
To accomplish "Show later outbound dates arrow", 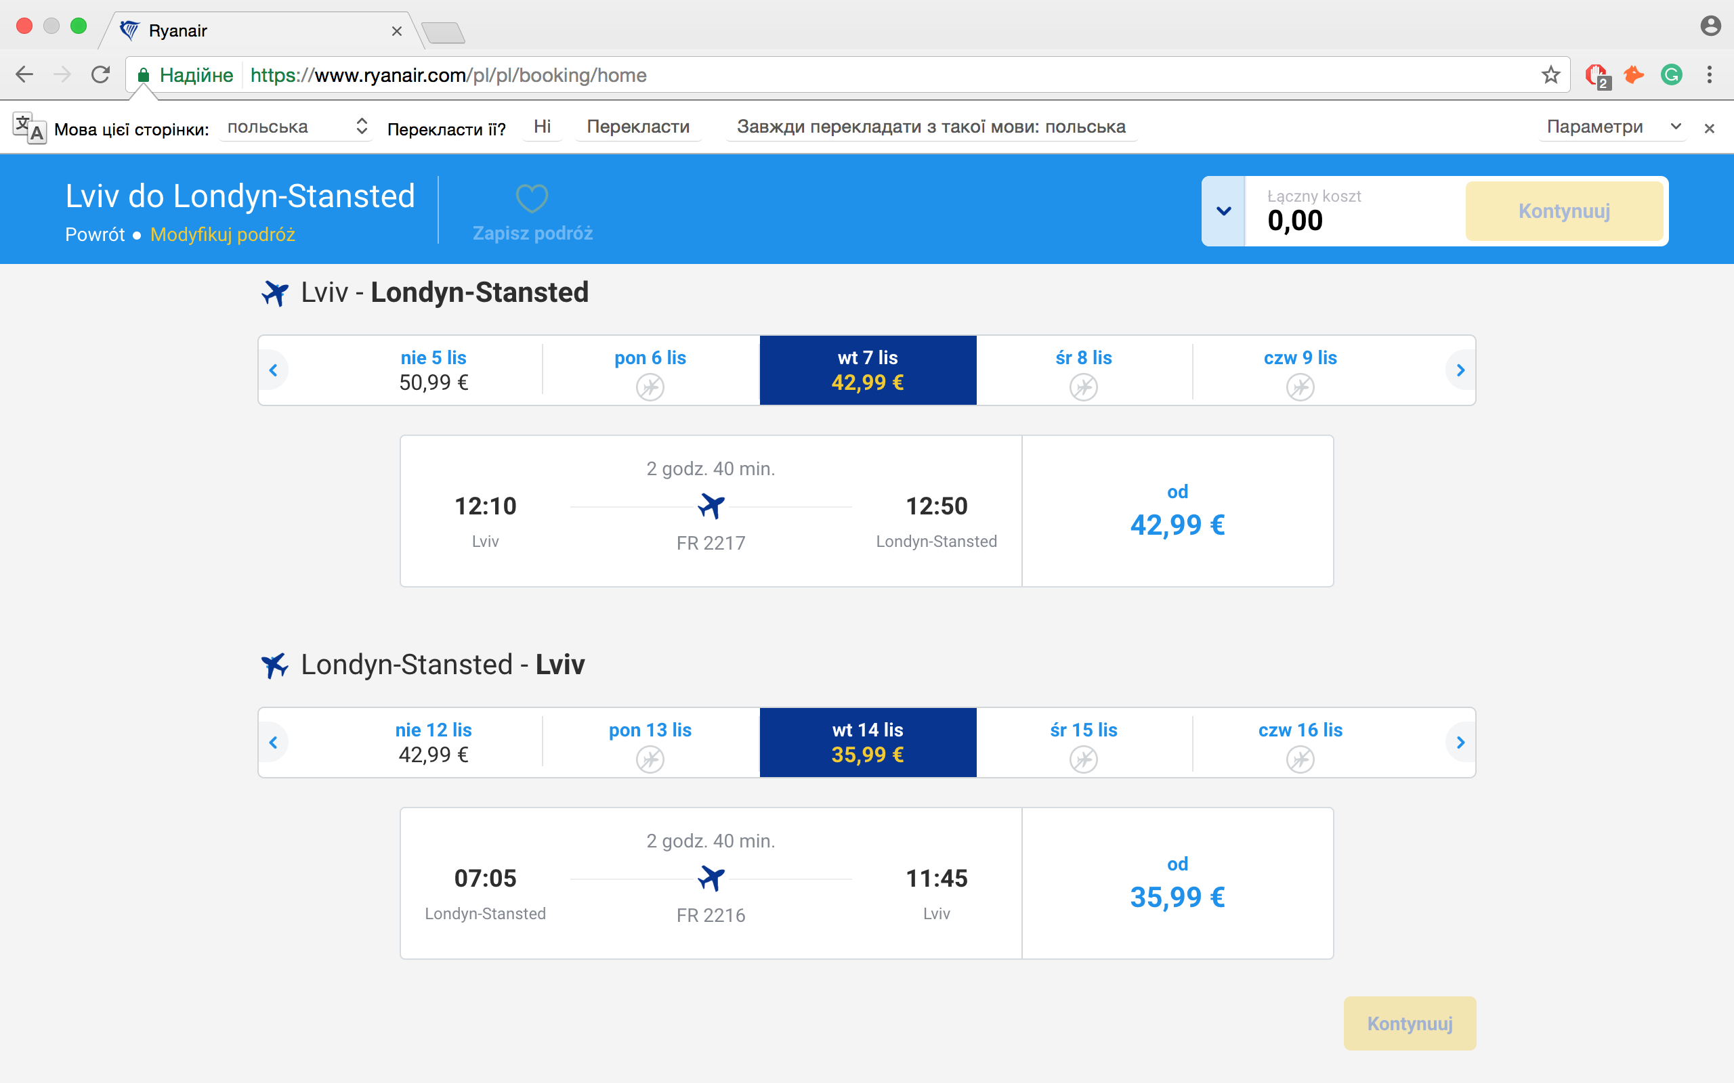I will (x=1460, y=370).
